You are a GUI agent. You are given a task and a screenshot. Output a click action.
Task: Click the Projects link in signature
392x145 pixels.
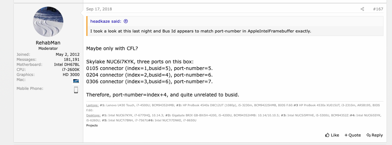pyautogui.click(x=92, y=125)
